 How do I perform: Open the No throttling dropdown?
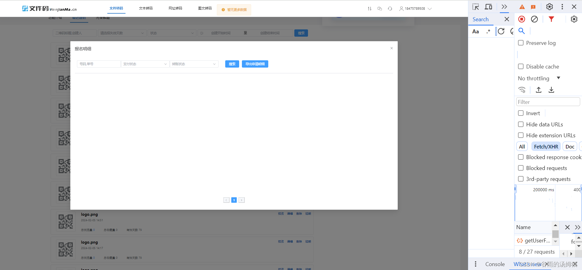click(539, 78)
